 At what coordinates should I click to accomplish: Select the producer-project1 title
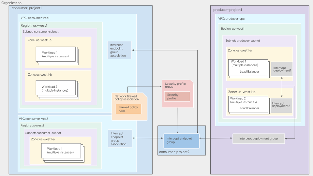(x=228, y=10)
